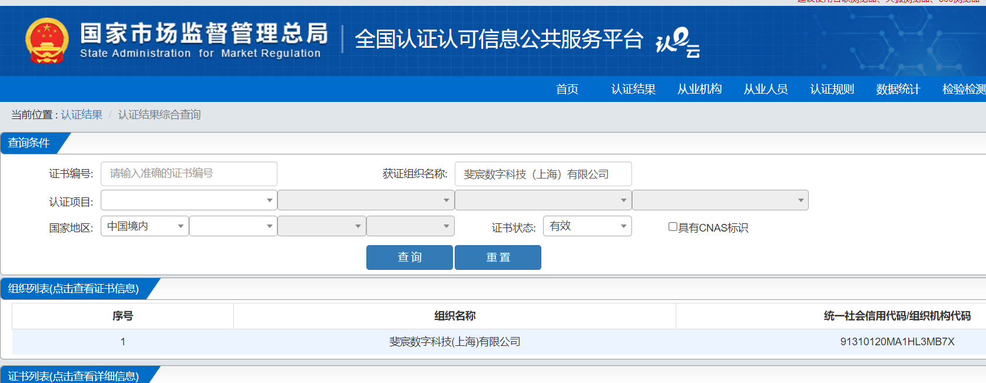Open the province dropdown beside 中国境内
The image size is (986, 383).
tap(233, 226)
